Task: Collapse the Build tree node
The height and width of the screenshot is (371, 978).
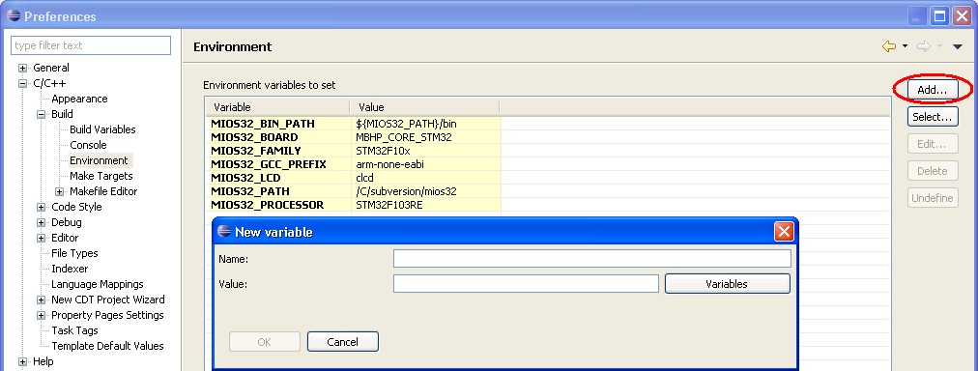Action: pyautogui.click(x=42, y=114)
